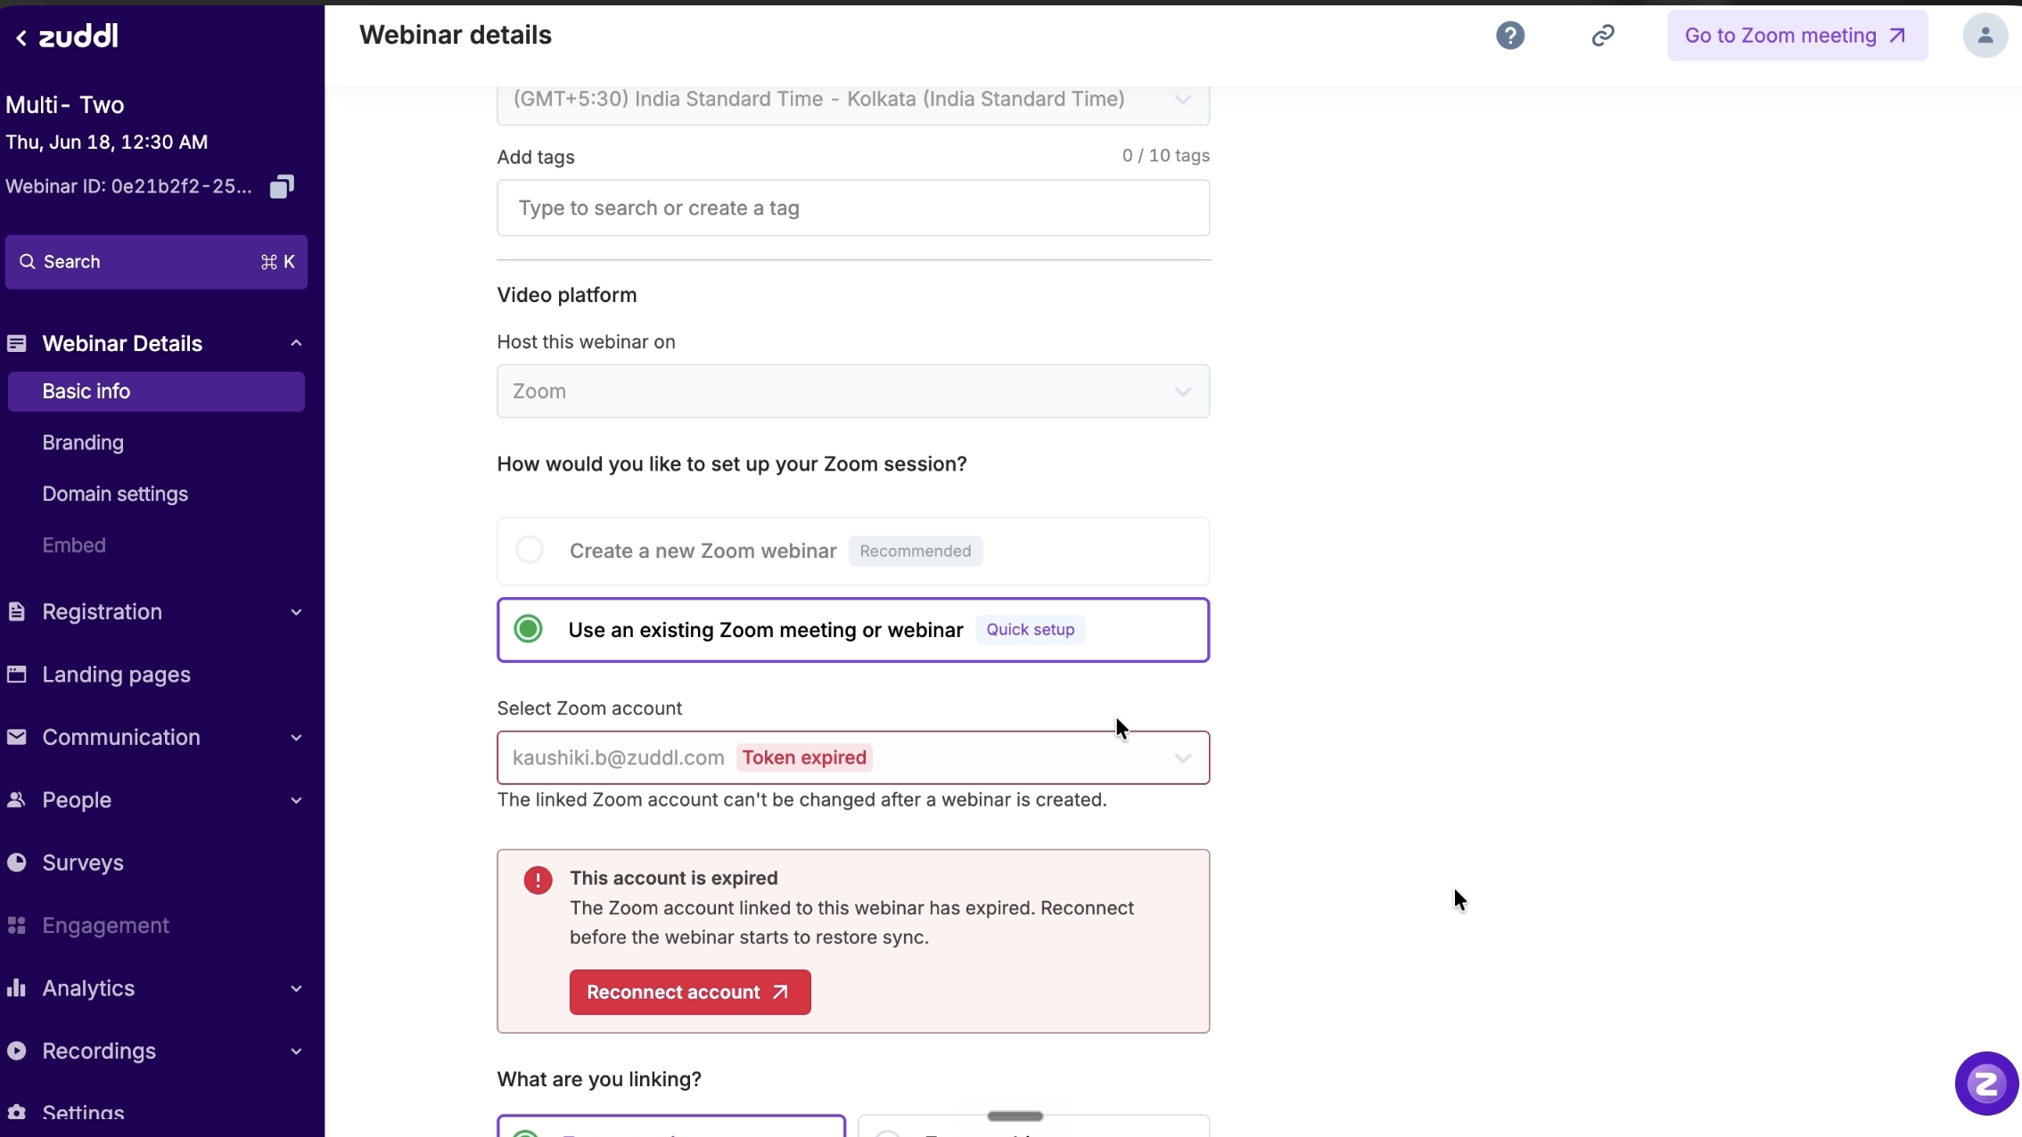Open the user profile avatar
The height and width of the screenshot is (1137, 2022).
(1985, 36)
